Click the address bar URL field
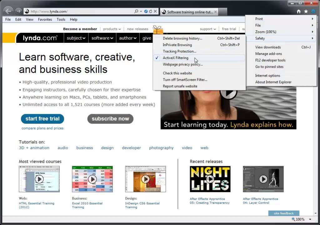Image resolution: width=320 pixels, height=225 pixels. (82, 12)
